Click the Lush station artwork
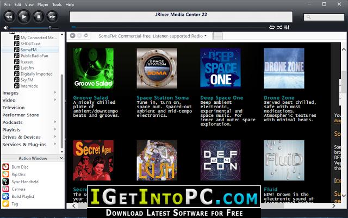Image resolution: width=348 pixels, height=218 pixels. click(157, 160)
